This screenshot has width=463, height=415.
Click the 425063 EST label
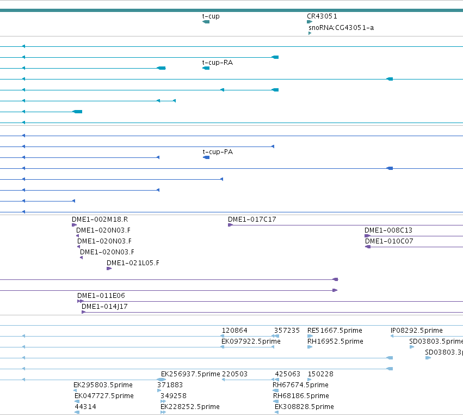click(287, 374)
